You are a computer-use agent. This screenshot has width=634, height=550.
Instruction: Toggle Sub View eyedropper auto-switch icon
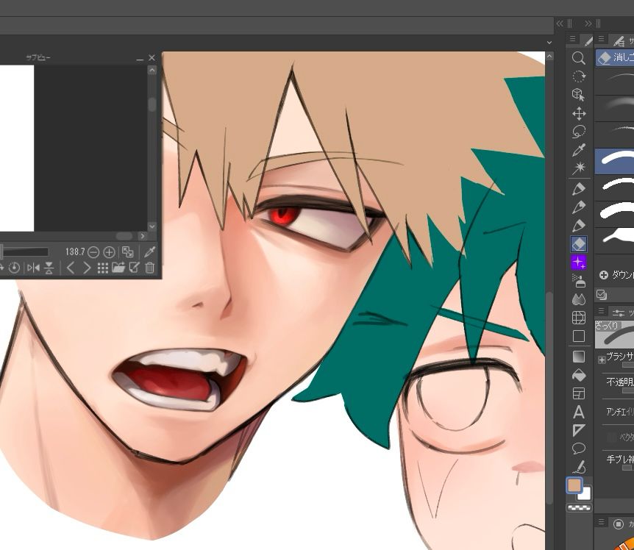150,251
